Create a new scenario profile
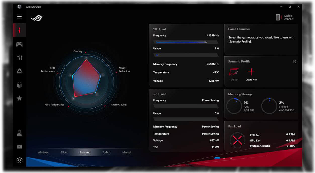The height and width of the screenshot is (173, 315). click(x=251, y=75)
